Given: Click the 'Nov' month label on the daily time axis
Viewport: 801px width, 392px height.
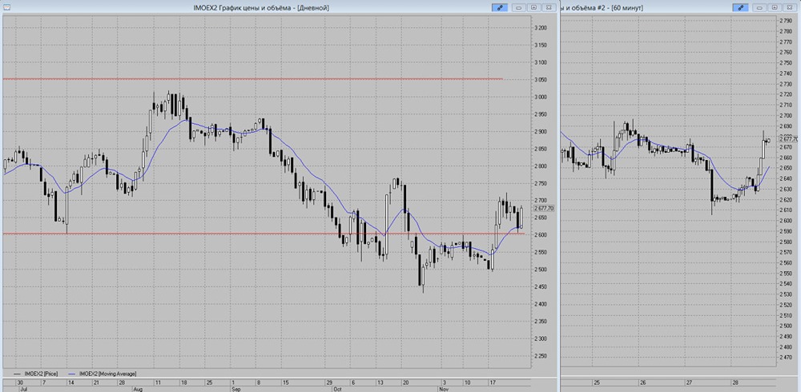Looking at the screenshot, I should coord(442,389).
